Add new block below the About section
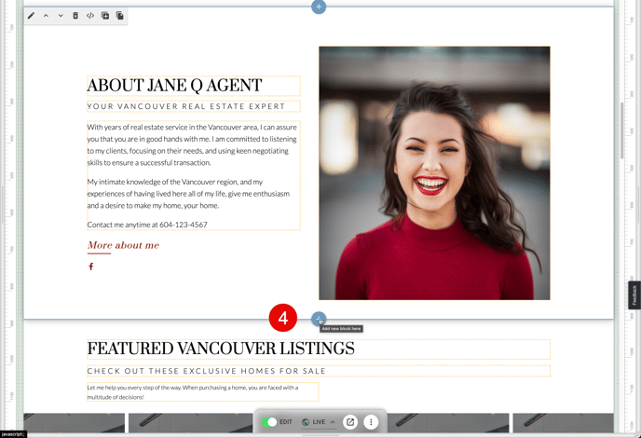This screenshot has height=438, width=641. click(319, 319)
